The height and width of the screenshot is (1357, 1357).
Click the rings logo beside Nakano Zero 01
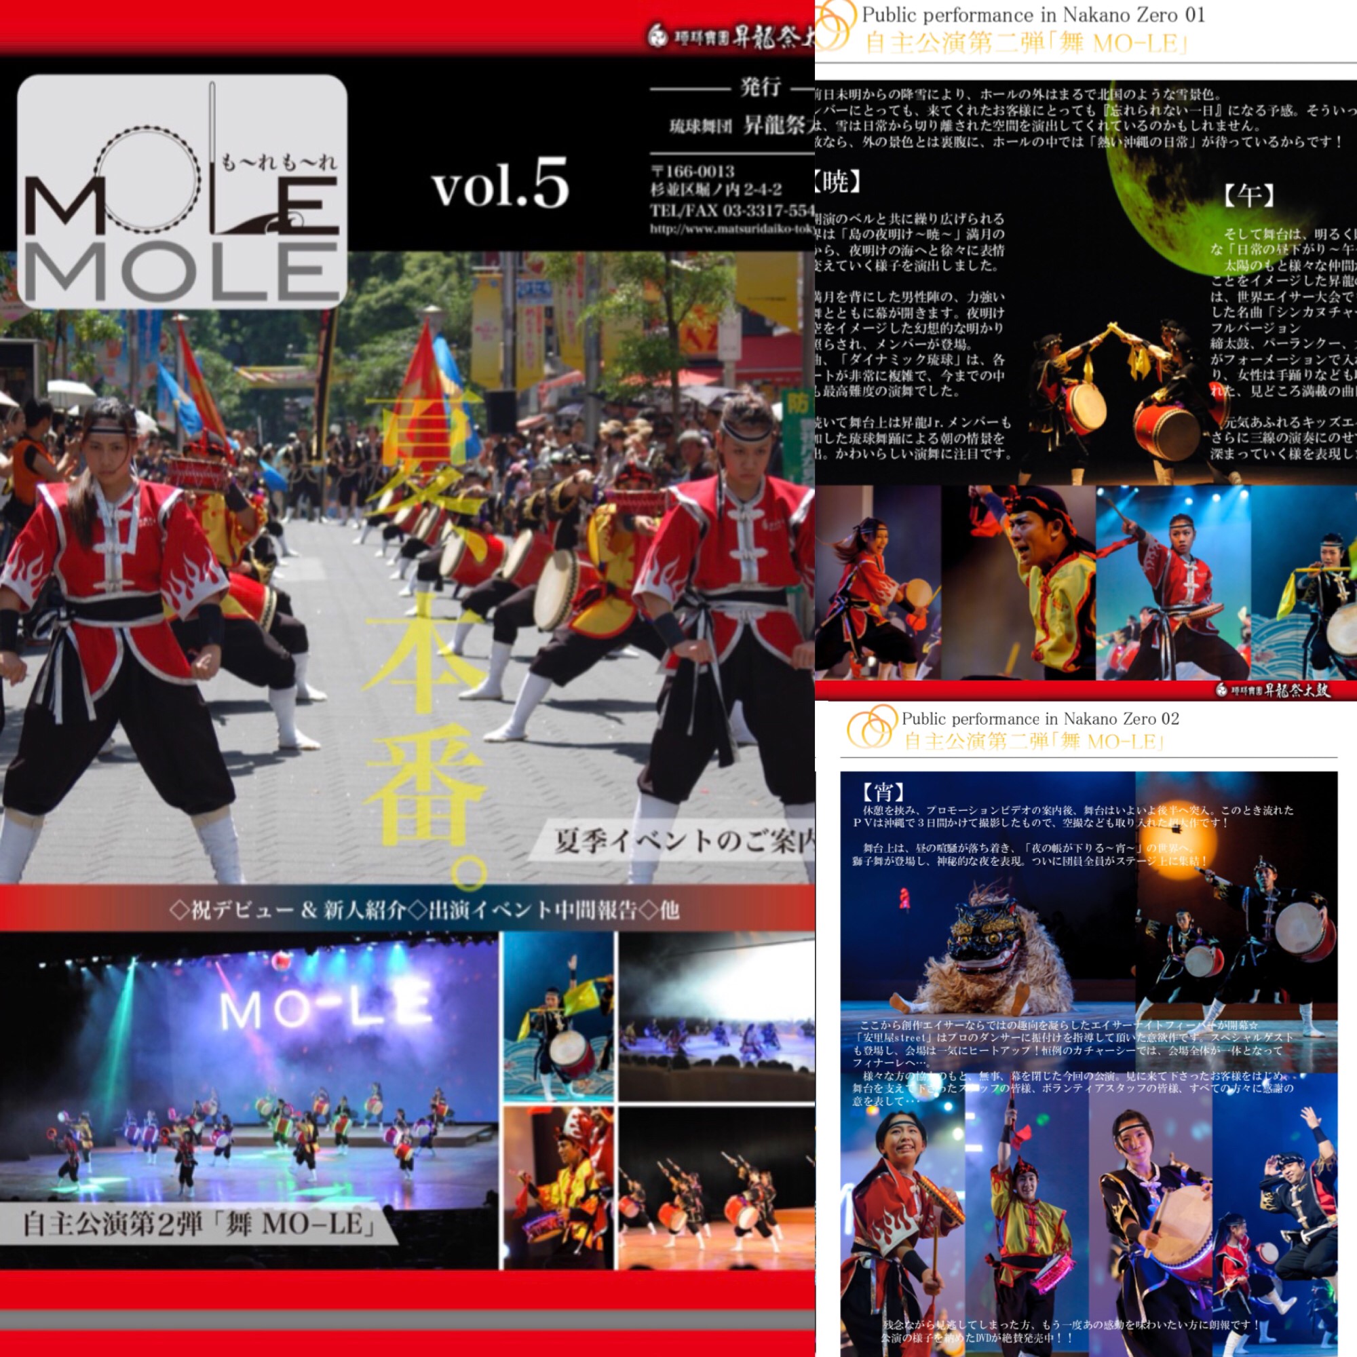pyautogui.click(x=836, y=26)
